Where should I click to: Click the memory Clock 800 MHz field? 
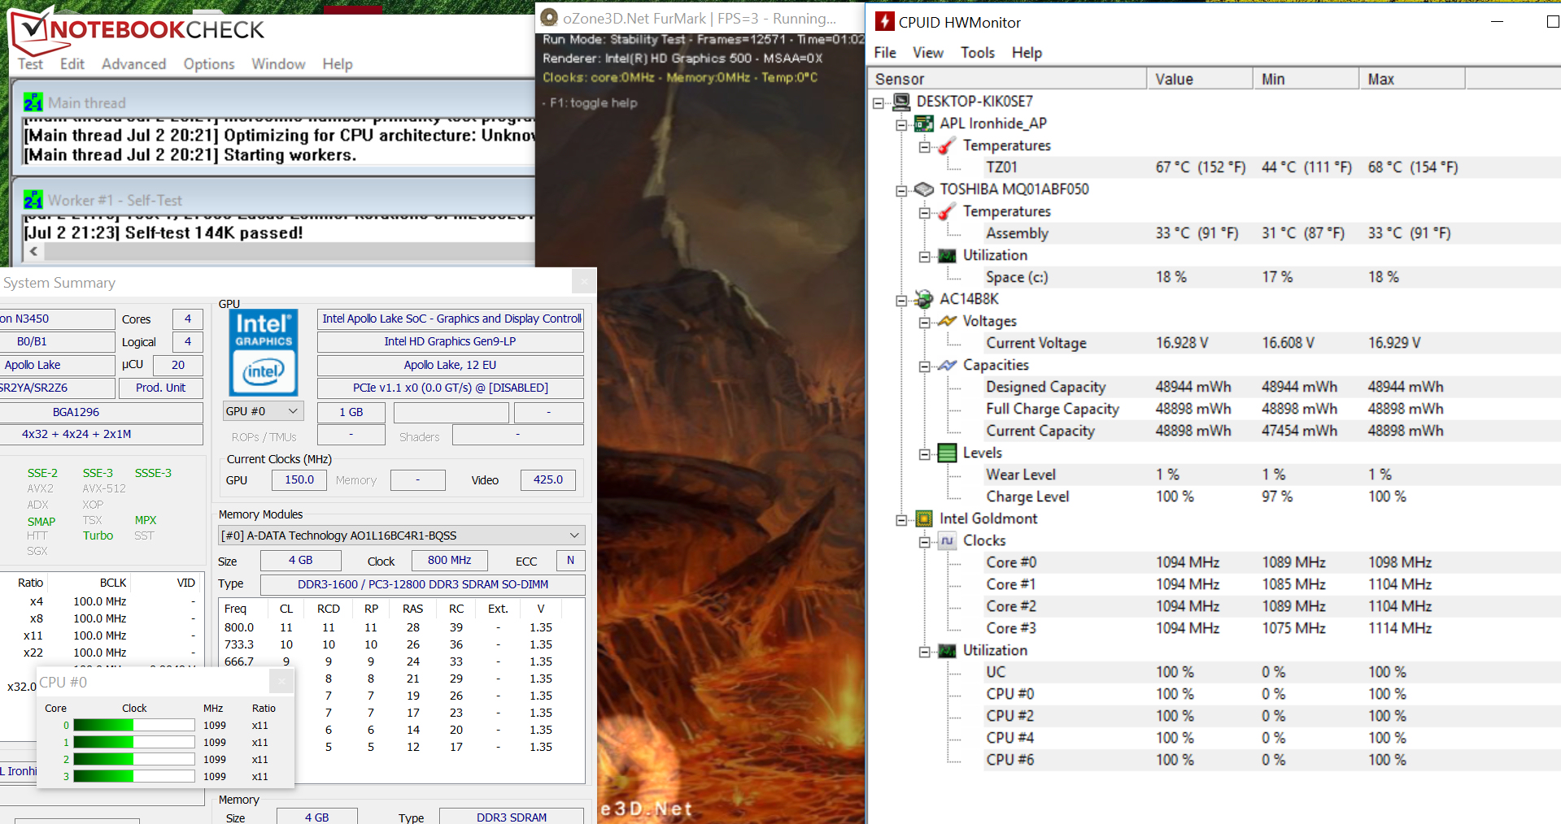pos(449,560)
